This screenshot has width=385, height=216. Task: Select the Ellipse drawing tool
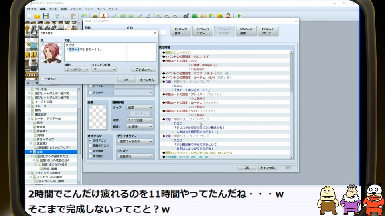131,16
